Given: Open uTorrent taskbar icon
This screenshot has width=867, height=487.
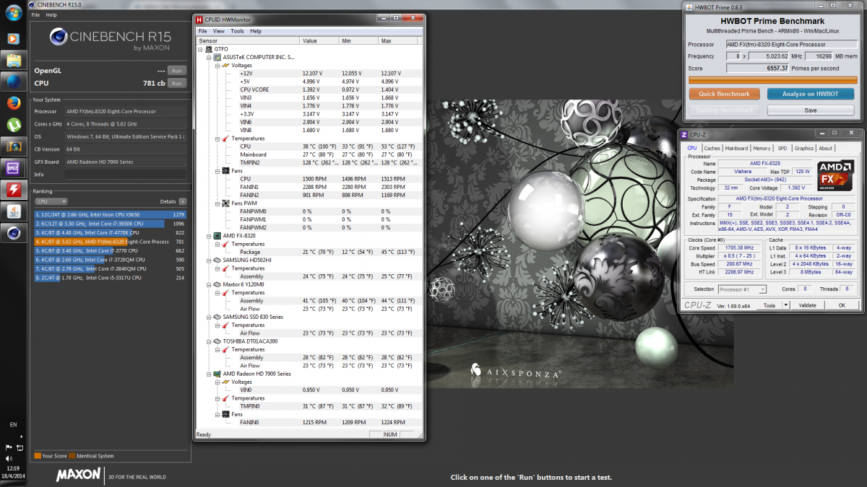Looking at the screenshot, I should [x=13, y=124].
